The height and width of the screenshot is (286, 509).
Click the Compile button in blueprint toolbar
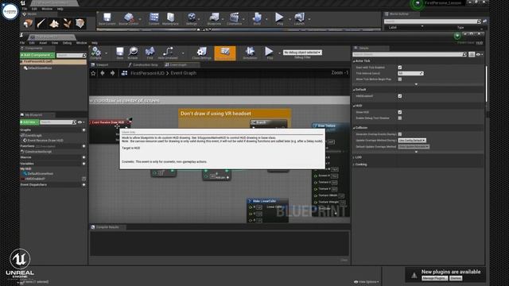(x=96, y=52)
